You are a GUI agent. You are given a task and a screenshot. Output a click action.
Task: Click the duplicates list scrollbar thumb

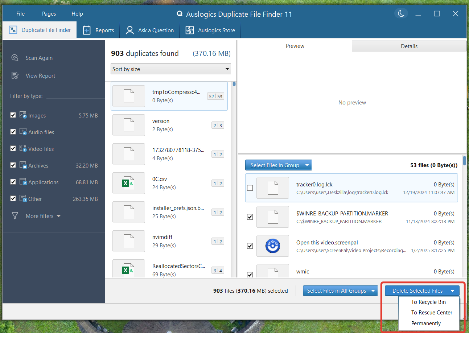[234, 84]
